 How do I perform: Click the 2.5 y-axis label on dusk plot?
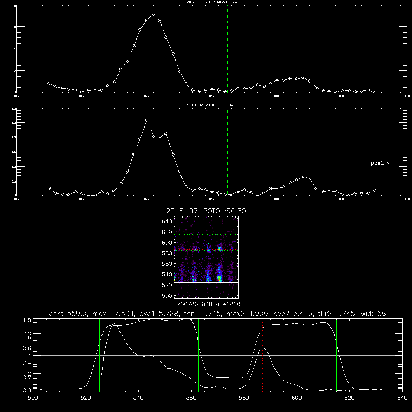point(14,122)
